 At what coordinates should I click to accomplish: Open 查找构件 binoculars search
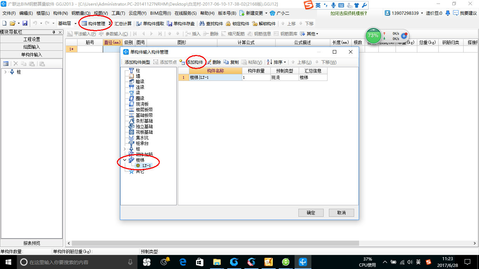pyautogui.click(x=211, y=23)
